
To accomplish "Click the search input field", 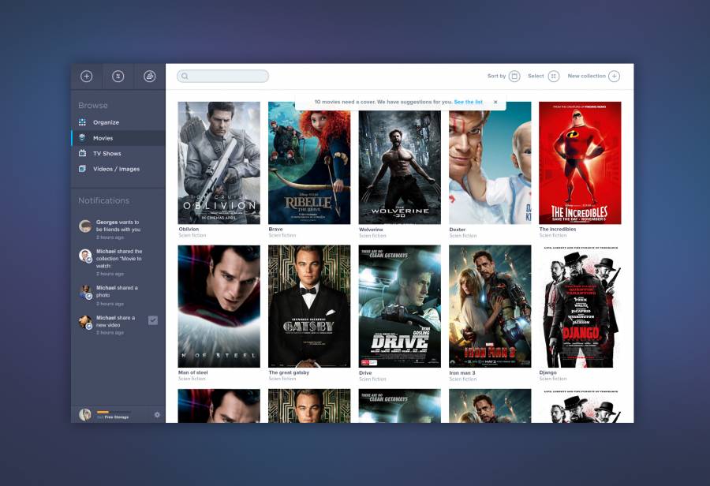I will click(x=223, y=77).
